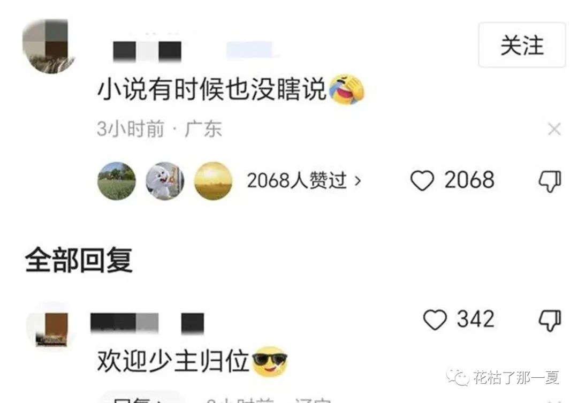This screenshot has width=578, height=403.
Task: Click the 关注 follow button
Action: (522, 45)
